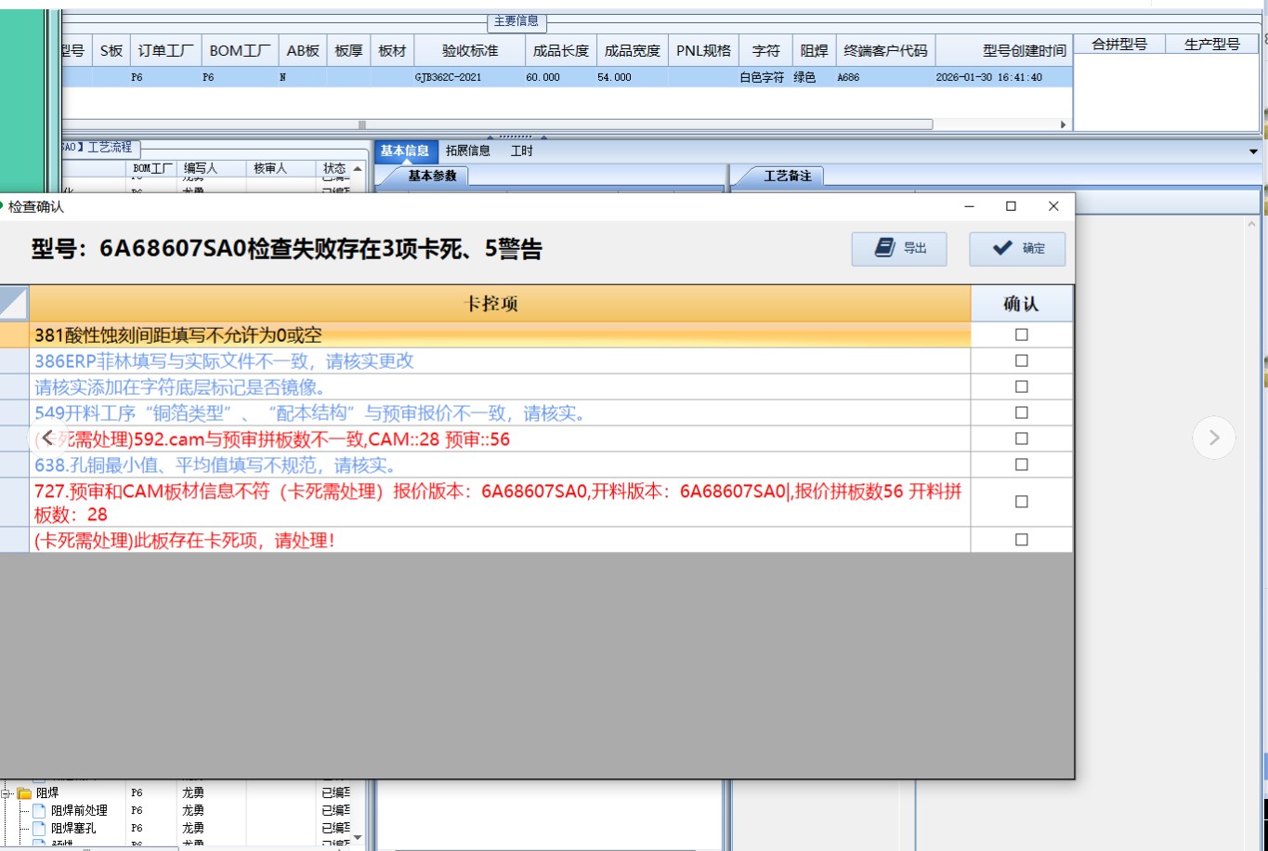Select the 386ERP菲林填写与实际文件不一致 row
This screenshot has height=851, width=1268.
[500, 360]
